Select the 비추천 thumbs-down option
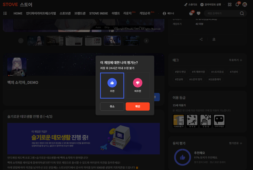 pos(138,85)
